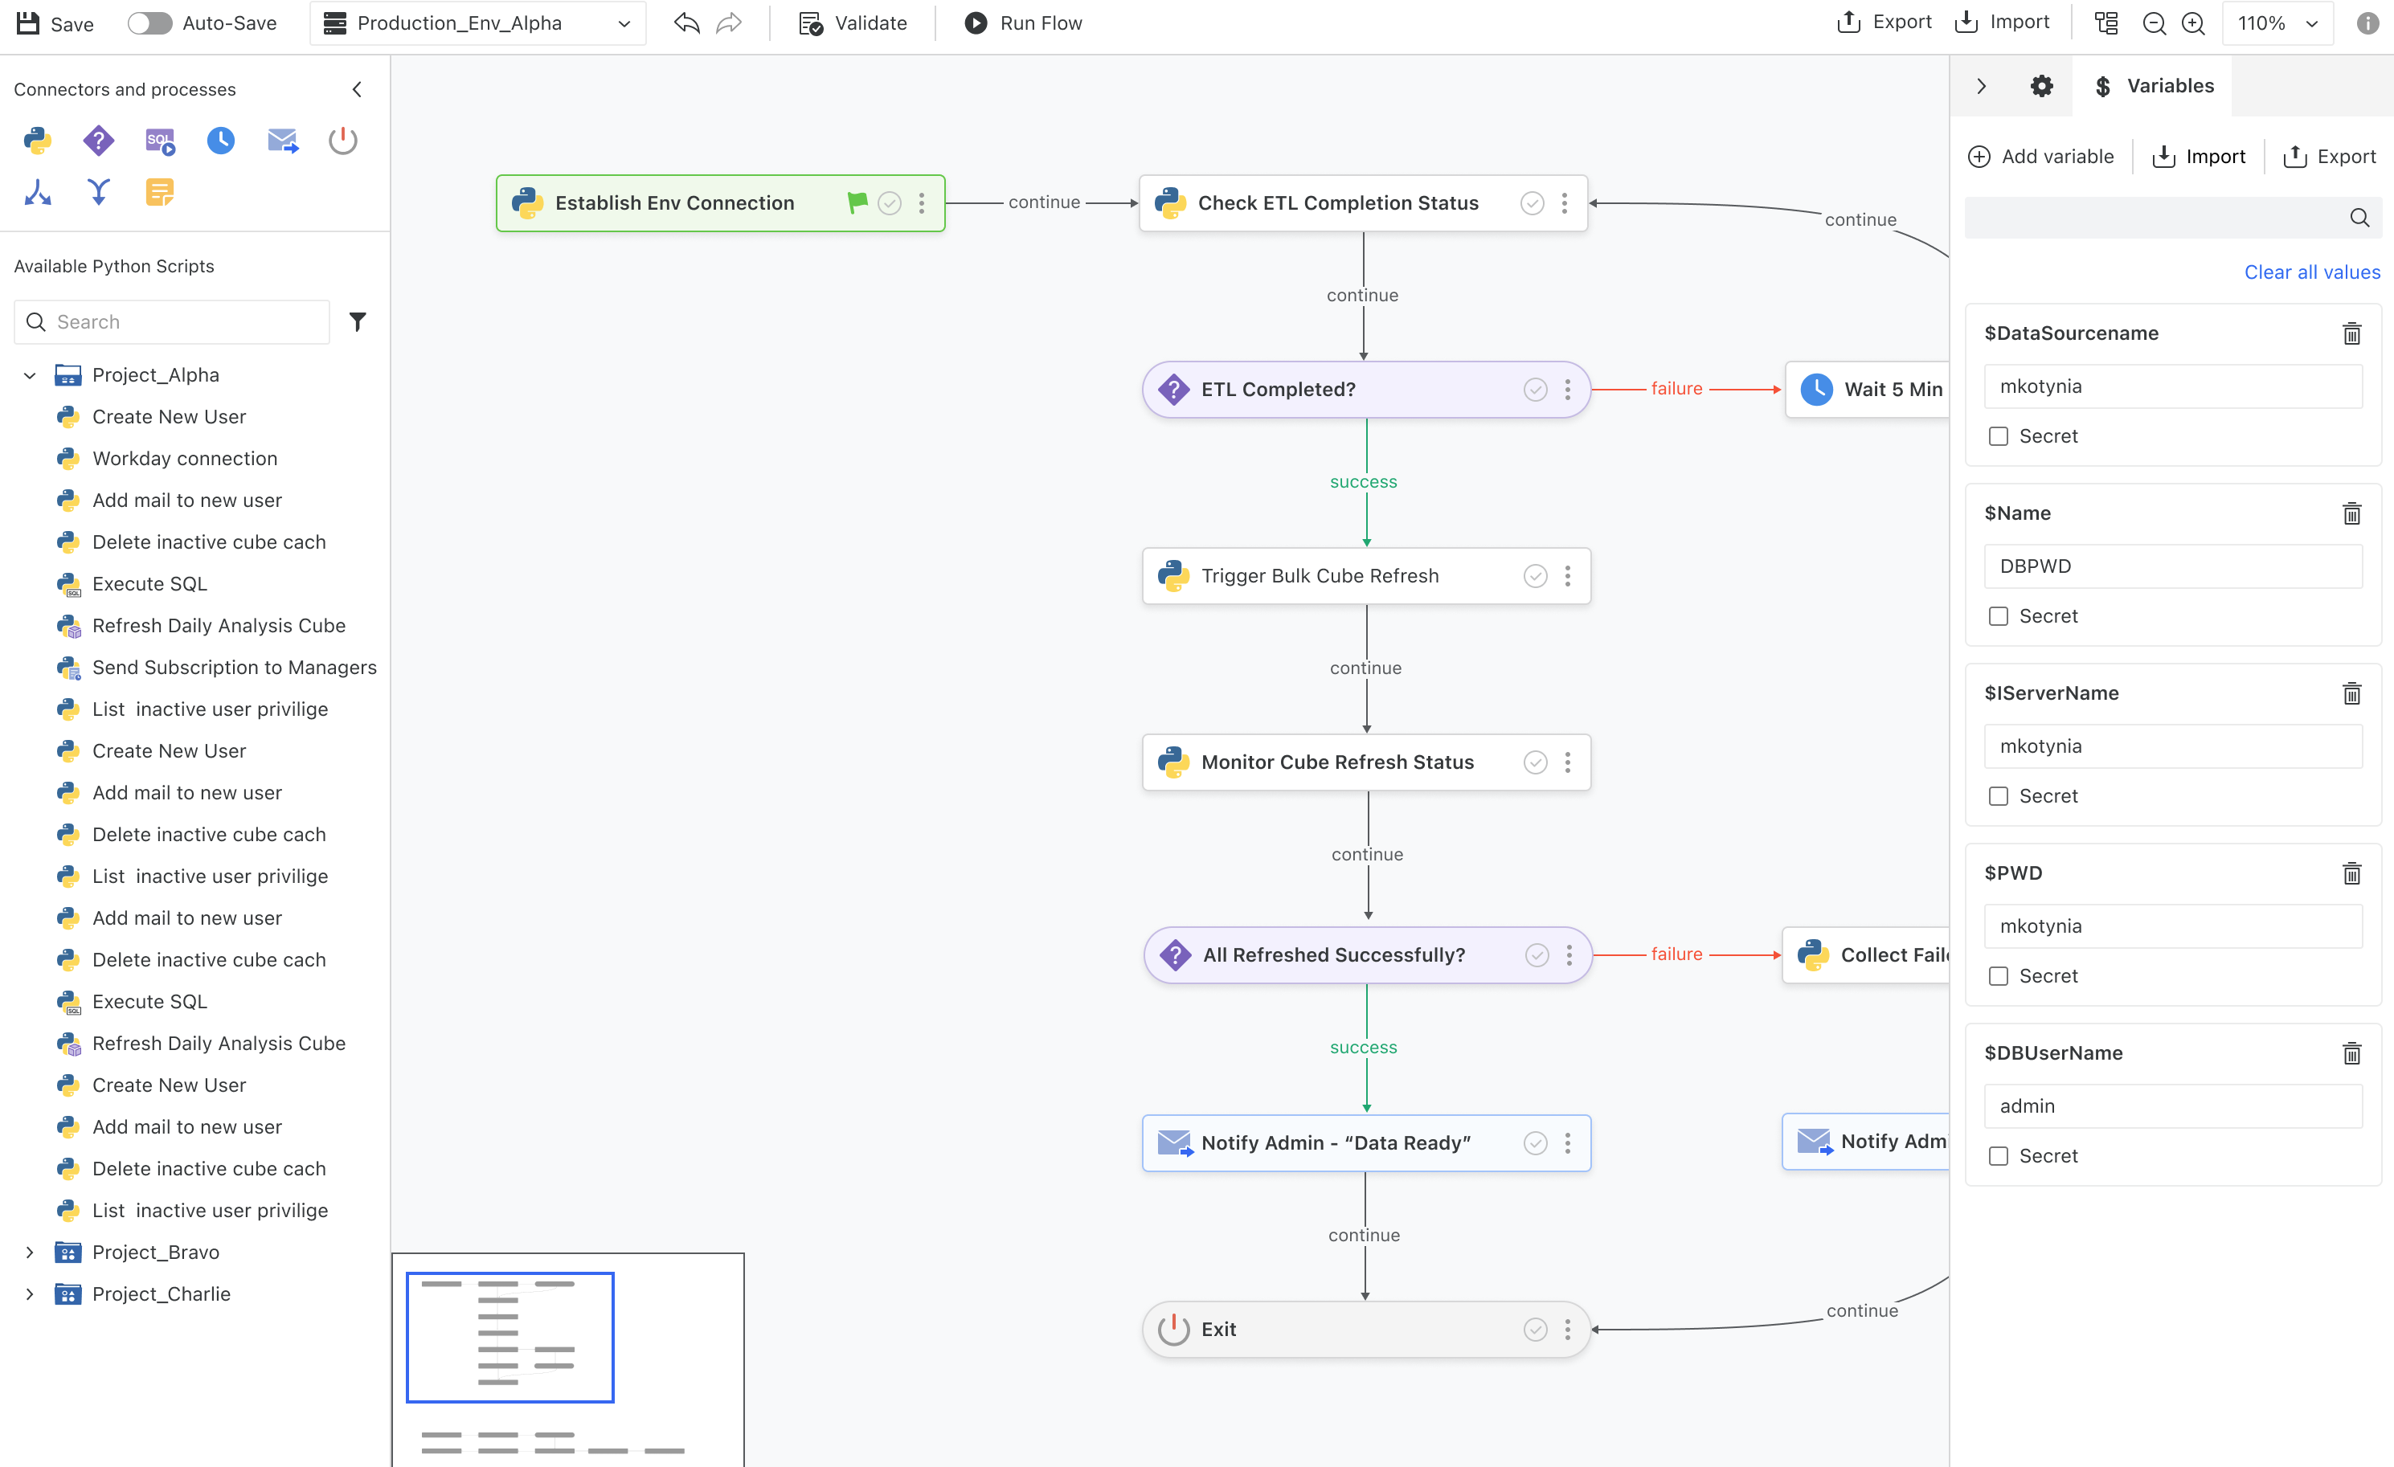Click the green start flag on Establish Env Connection
The width and height of the screenshot is (2394, 1467).
click(x=857, y=202)
